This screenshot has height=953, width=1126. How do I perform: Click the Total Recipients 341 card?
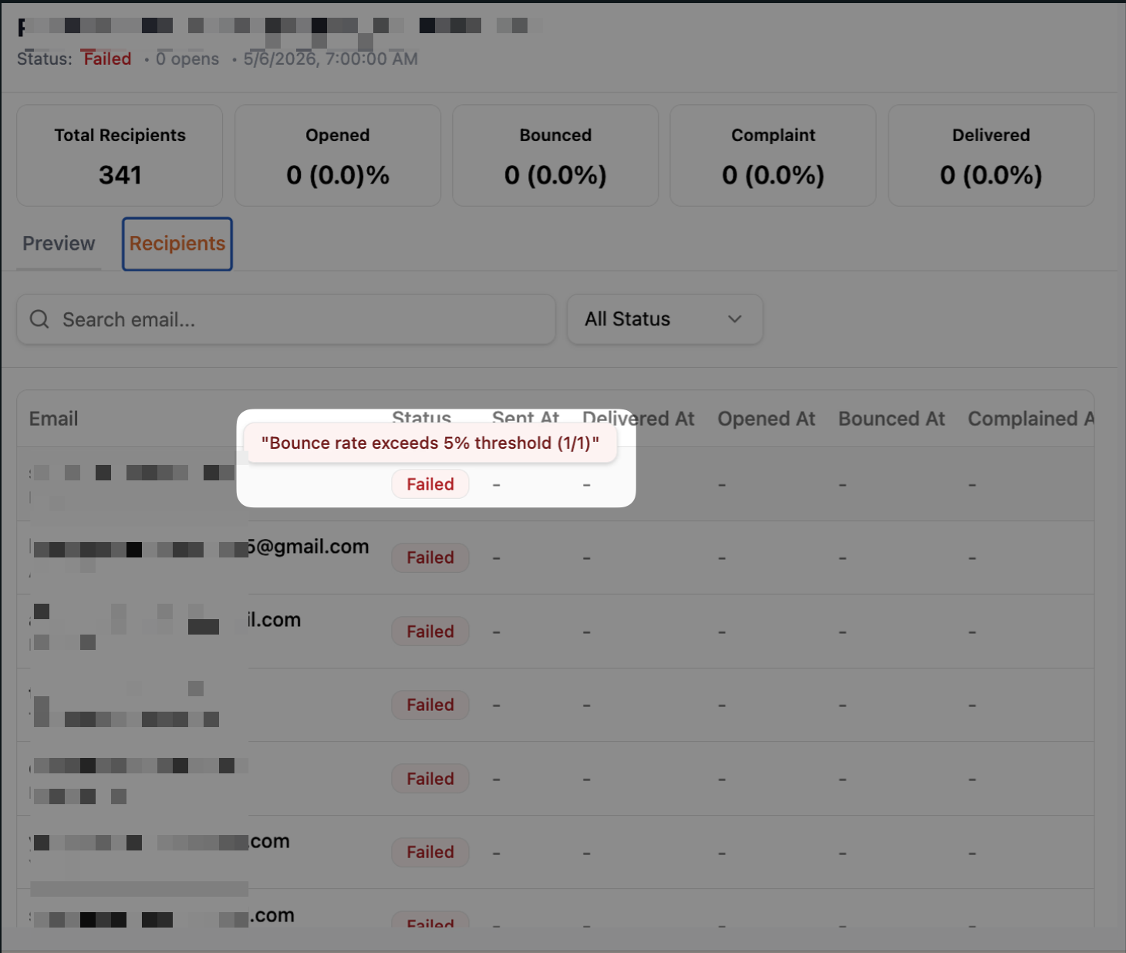120,156
